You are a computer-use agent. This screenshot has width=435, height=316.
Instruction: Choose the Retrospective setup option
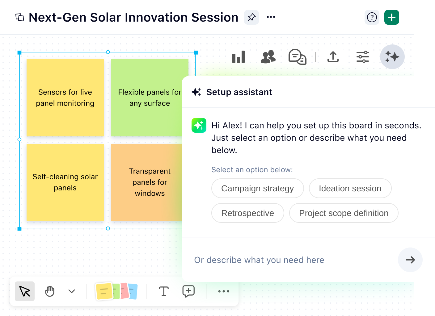(247, 213)
